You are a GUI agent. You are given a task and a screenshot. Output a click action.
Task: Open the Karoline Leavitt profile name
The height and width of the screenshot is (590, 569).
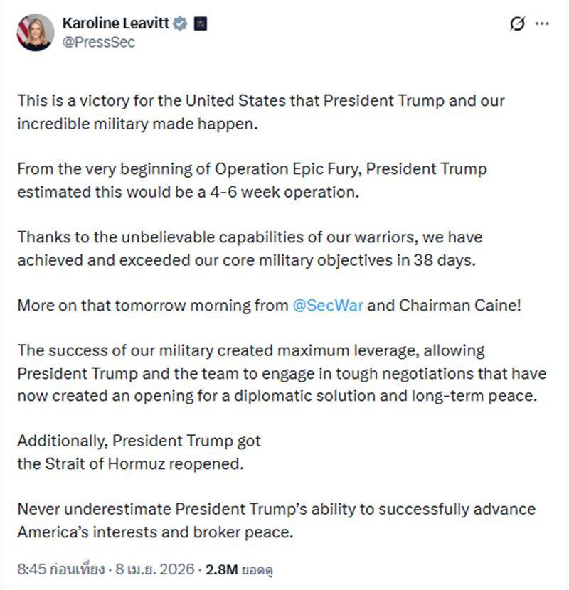pyautogui.click(x=115, y=23)
